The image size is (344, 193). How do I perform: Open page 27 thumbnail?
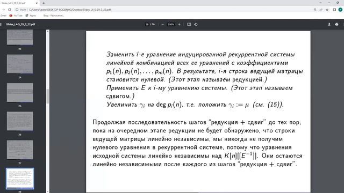coord(20,150)
